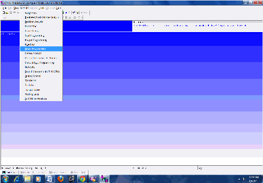Launch Google Chrome from the taskbar
The image size is (263, 183).
[x=83, y=179]
